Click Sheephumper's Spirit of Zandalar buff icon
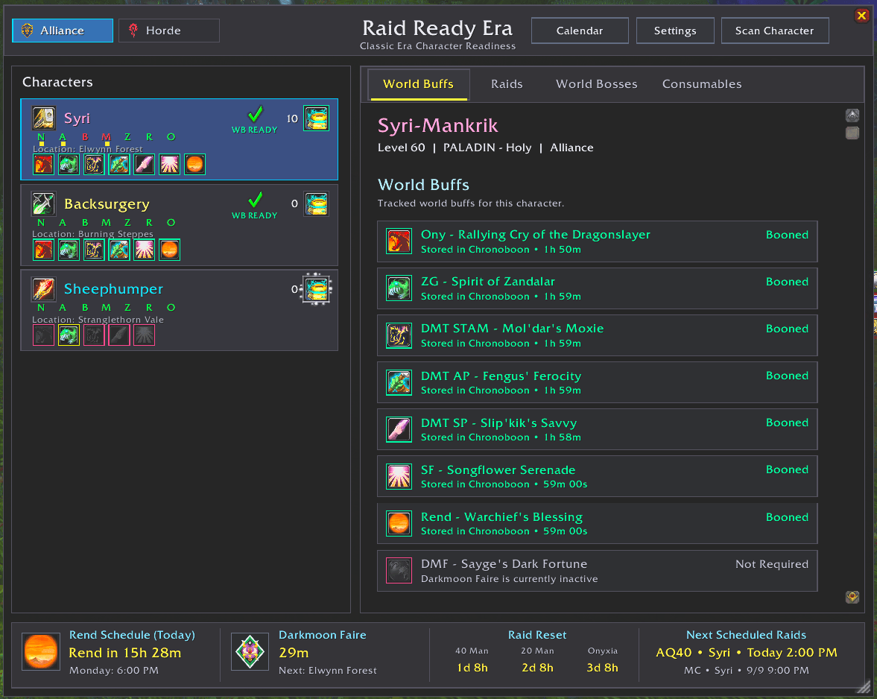This screenshot has width=877, height=699. tap(69, 335)
